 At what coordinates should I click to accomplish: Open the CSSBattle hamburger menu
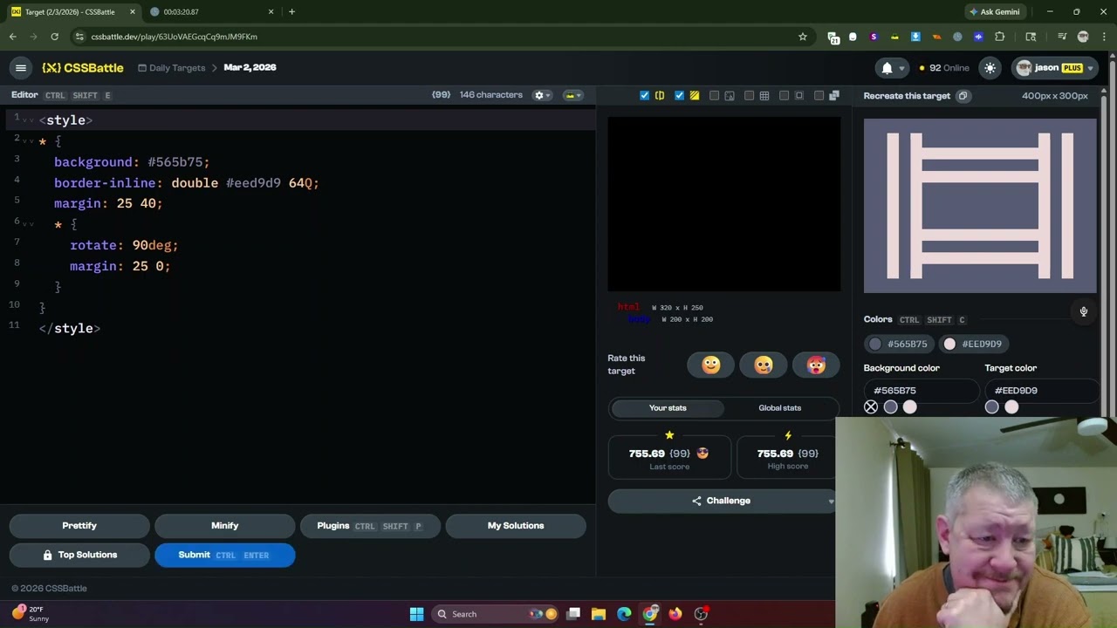(x=21, y=67)
